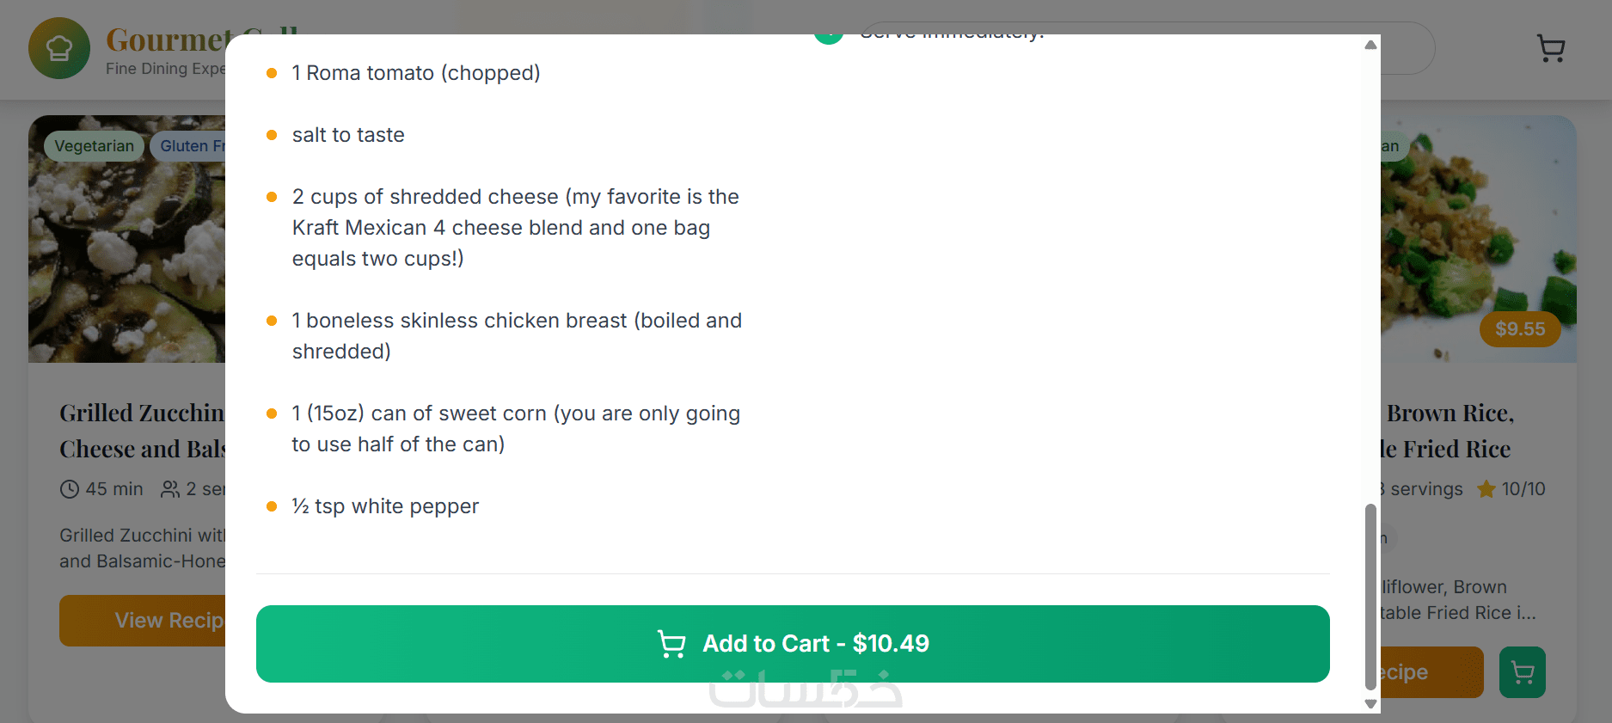
Task: Click the clock icon beside 45 min
Action: 70,489
